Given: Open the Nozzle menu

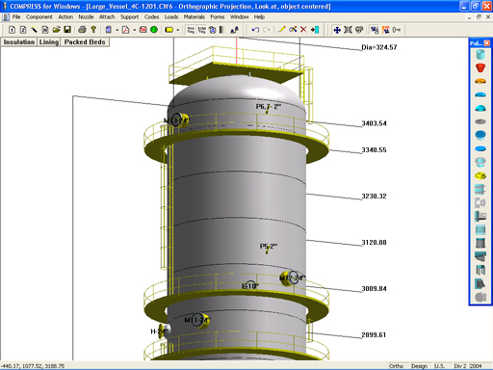Looking at the screenshot, I should 86,17.
